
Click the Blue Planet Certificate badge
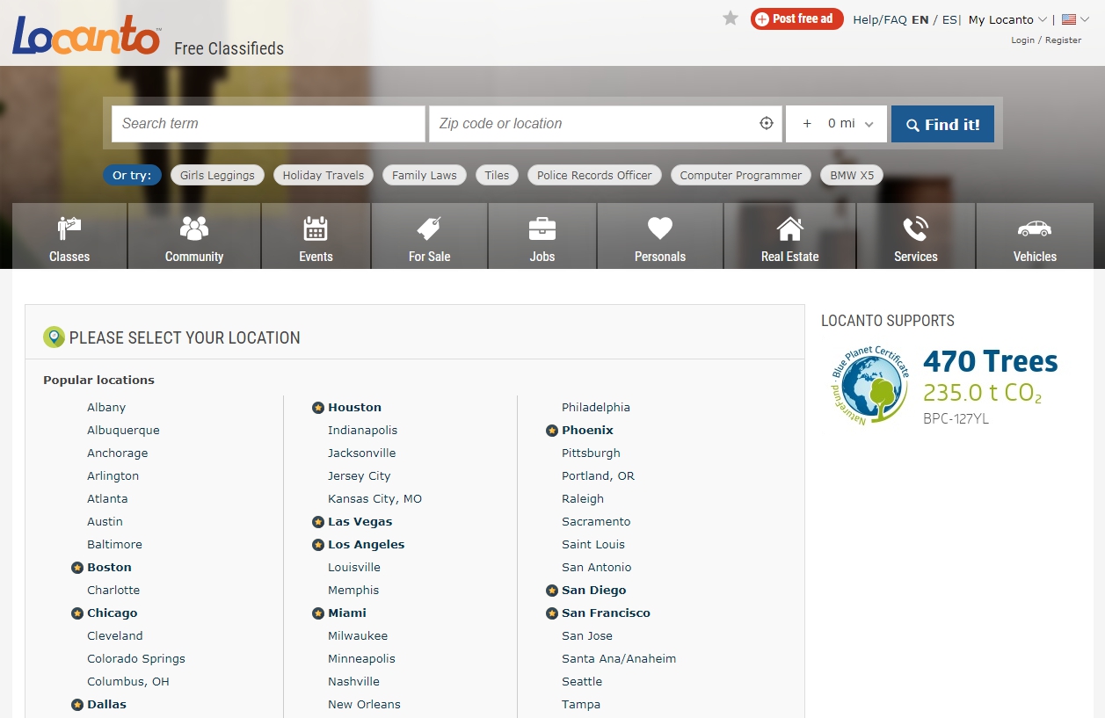869,386
